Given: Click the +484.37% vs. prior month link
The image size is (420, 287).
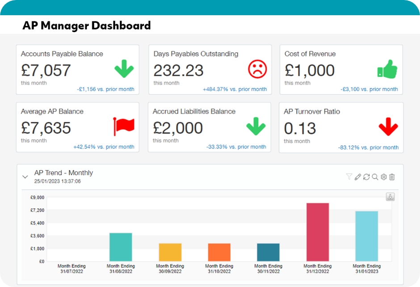Looking at the screenshot, I should pyautogui.click(x=235, y=89).
